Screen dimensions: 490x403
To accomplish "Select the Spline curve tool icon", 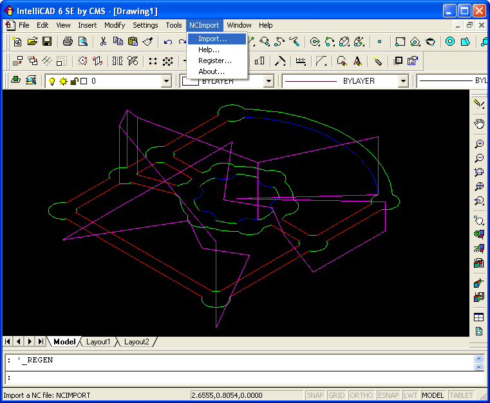I will click(x=279, y=42).
